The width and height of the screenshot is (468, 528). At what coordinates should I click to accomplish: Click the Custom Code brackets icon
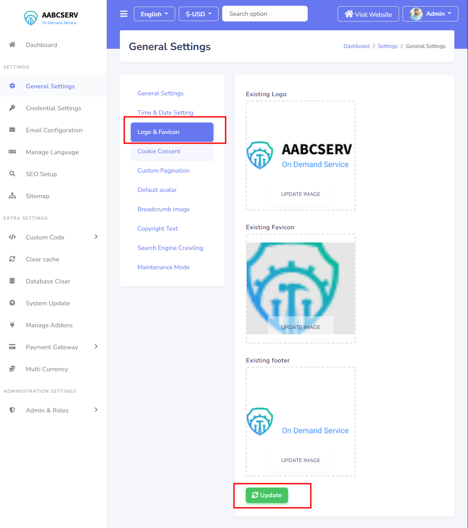point(12,237)
